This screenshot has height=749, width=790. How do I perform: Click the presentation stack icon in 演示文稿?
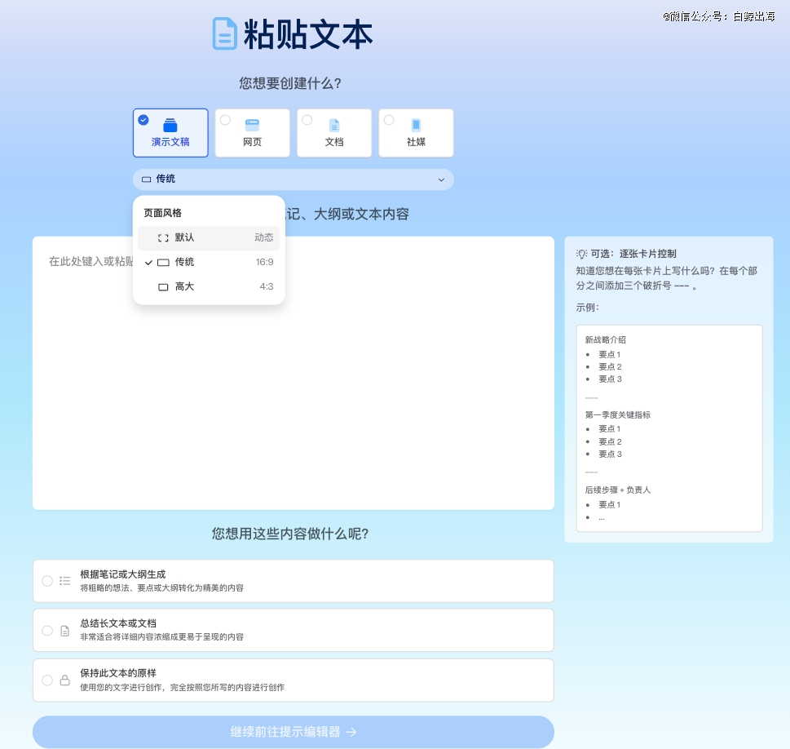pyautogui.click(x=170, y=125)
